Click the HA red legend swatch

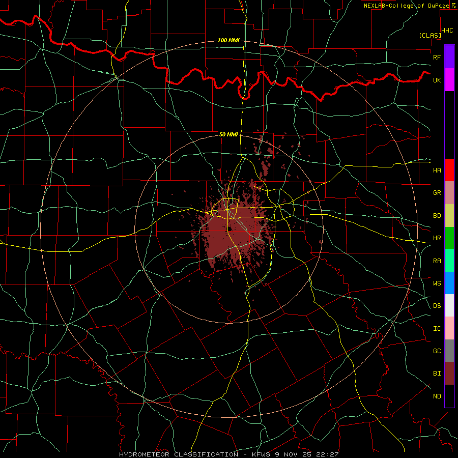coord(449,170)
